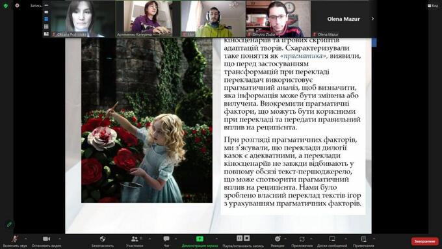Select Dmytro Zioba's video thumbnail
The height and width of the screenshot is (249, 442).
pyautogui.click(x=278, y=19)
